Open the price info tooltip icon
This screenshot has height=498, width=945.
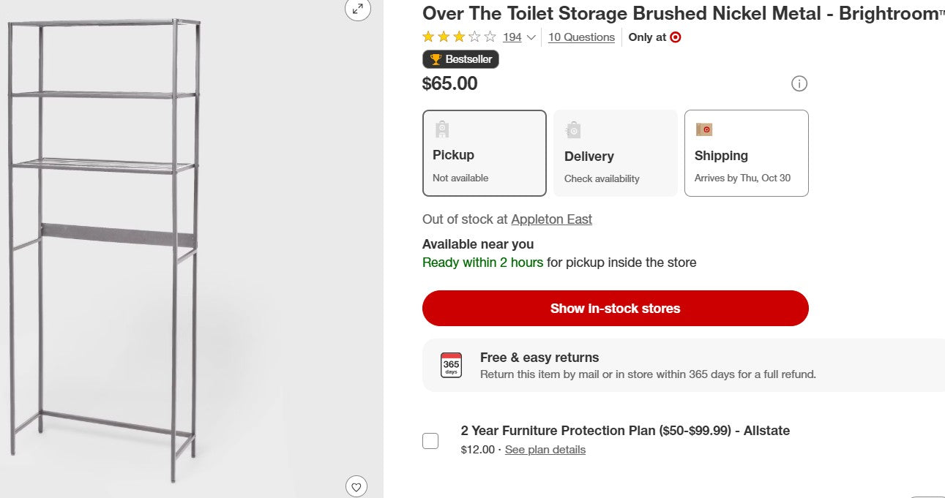click(799, 83)
